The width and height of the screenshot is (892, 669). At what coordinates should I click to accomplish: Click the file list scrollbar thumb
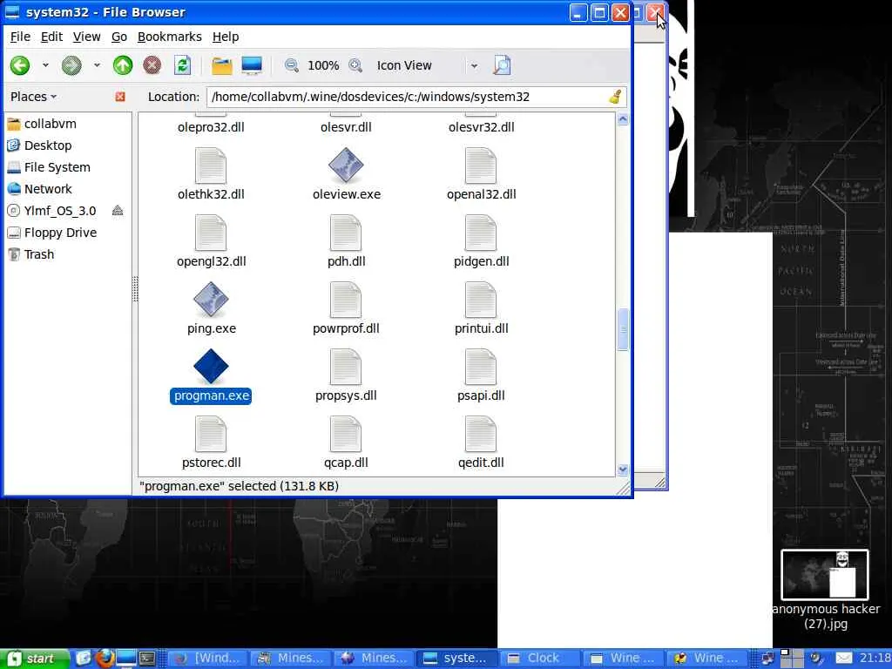[x=623, y=329]
